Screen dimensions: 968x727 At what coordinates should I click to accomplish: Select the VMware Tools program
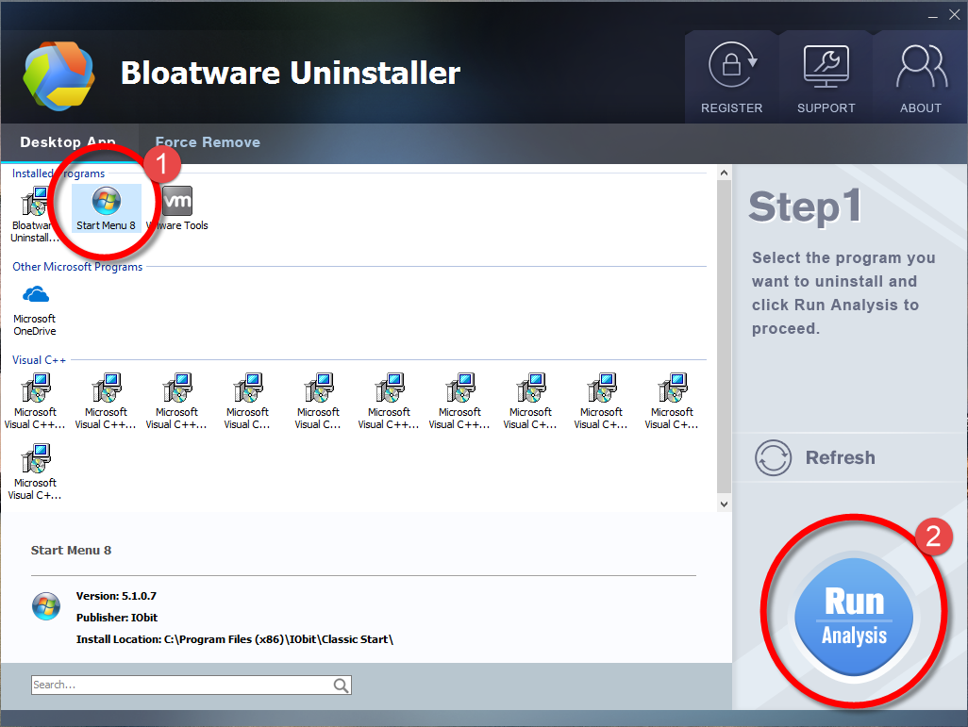pos(177,208)
